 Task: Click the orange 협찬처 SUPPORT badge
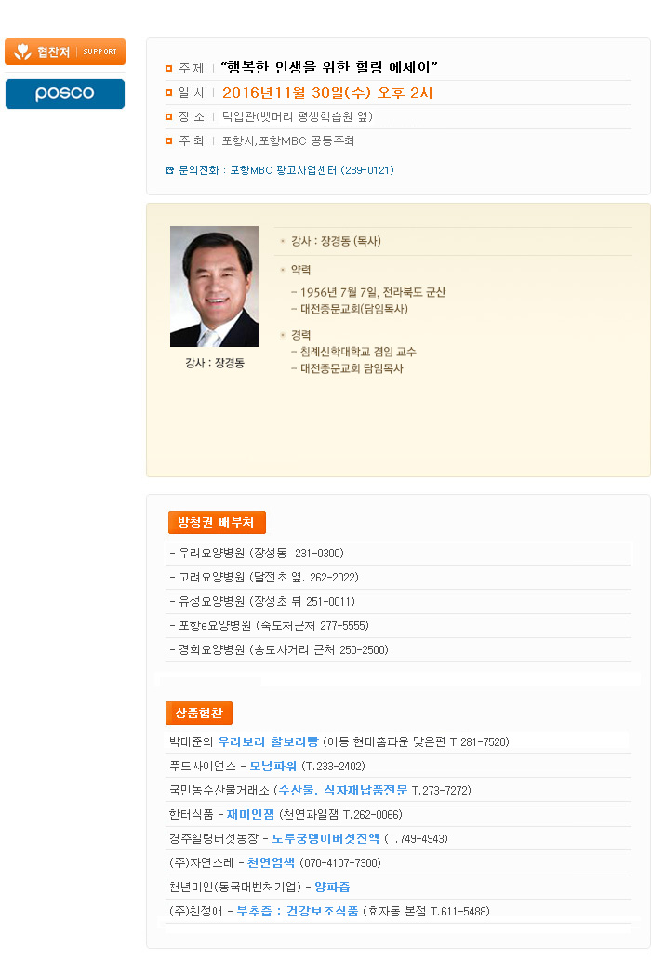pyautogui.click(x=65, y=51)
